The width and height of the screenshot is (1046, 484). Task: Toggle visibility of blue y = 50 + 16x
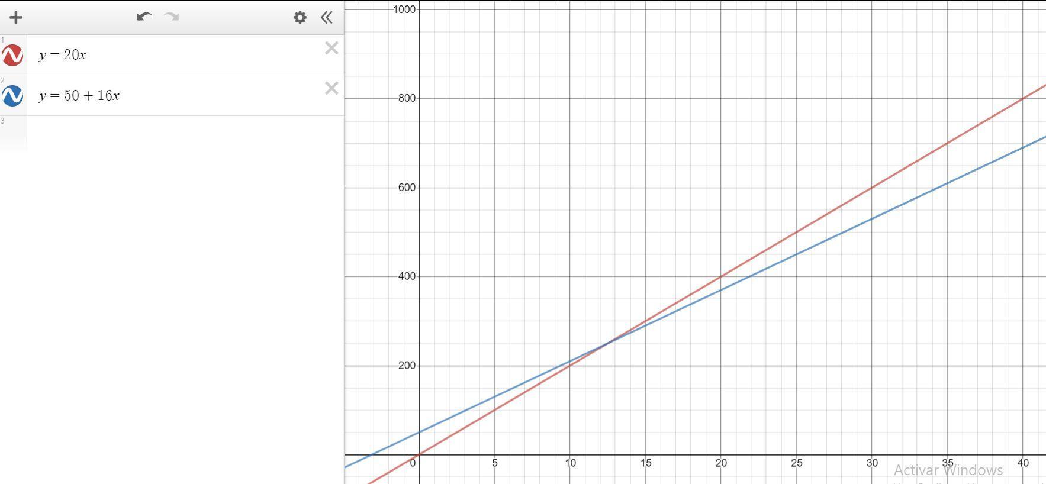pyautogui.click(x=12, y=95)
